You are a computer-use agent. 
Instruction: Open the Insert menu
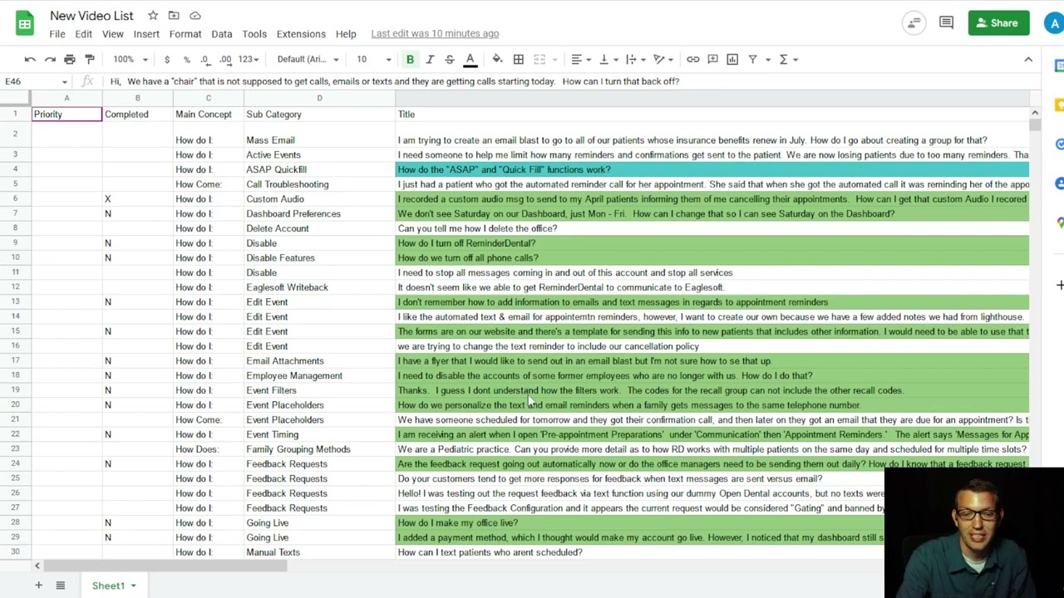tap(146, 34)
